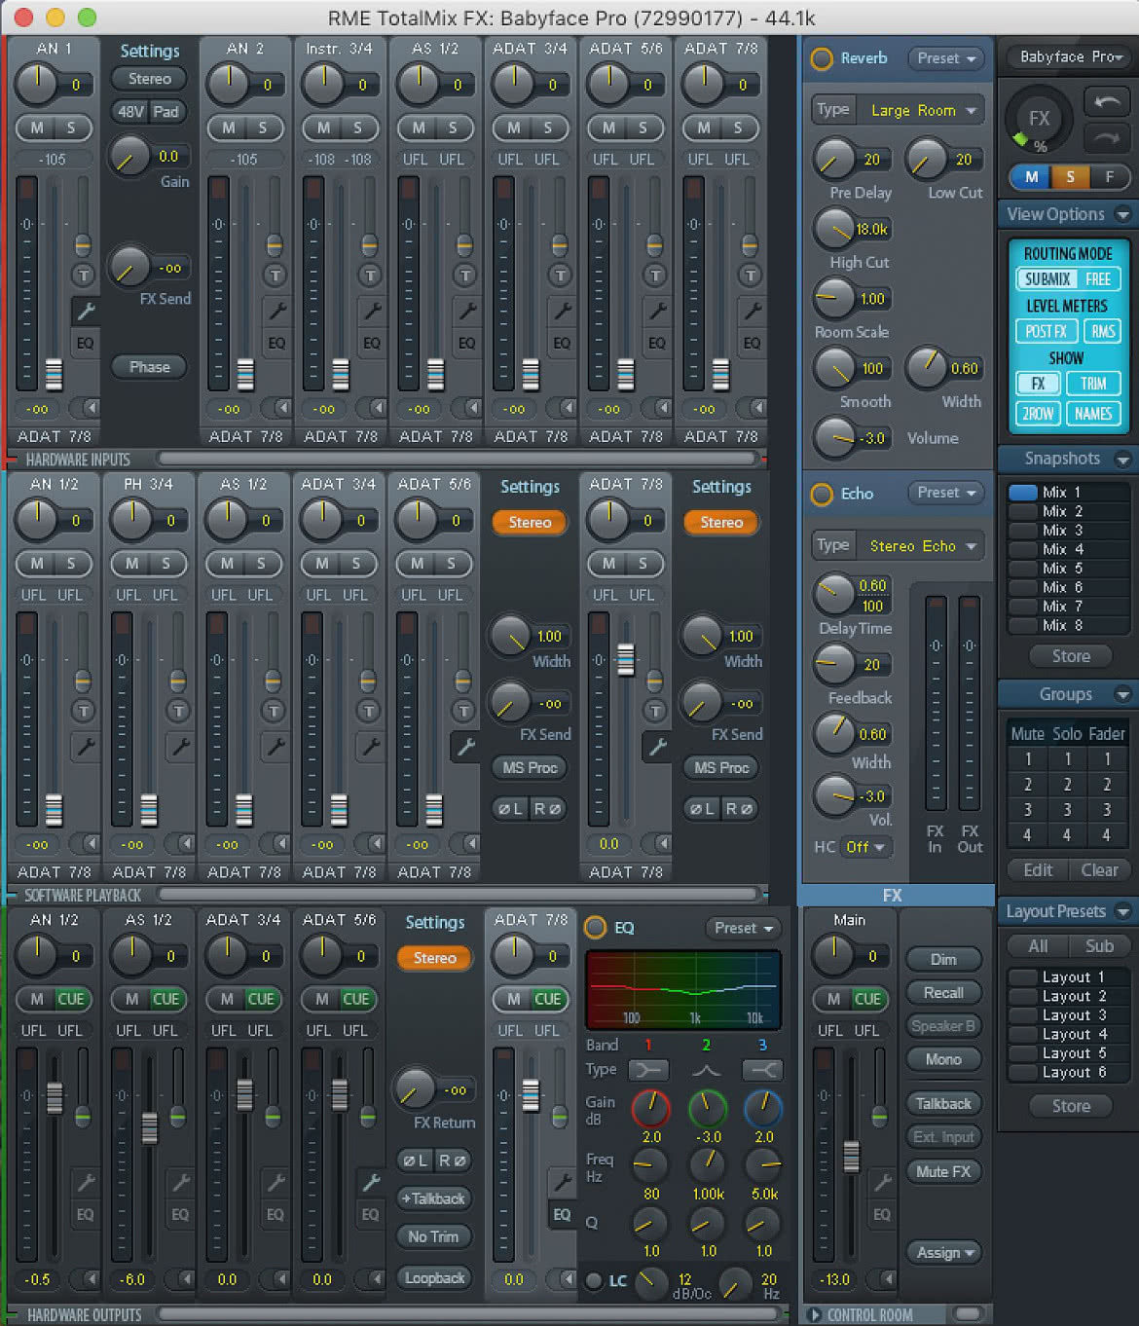Select Layout 2 preset
This screenshot has width=1139, height=1326.
pyautogui.click(x=1067, y=996)
